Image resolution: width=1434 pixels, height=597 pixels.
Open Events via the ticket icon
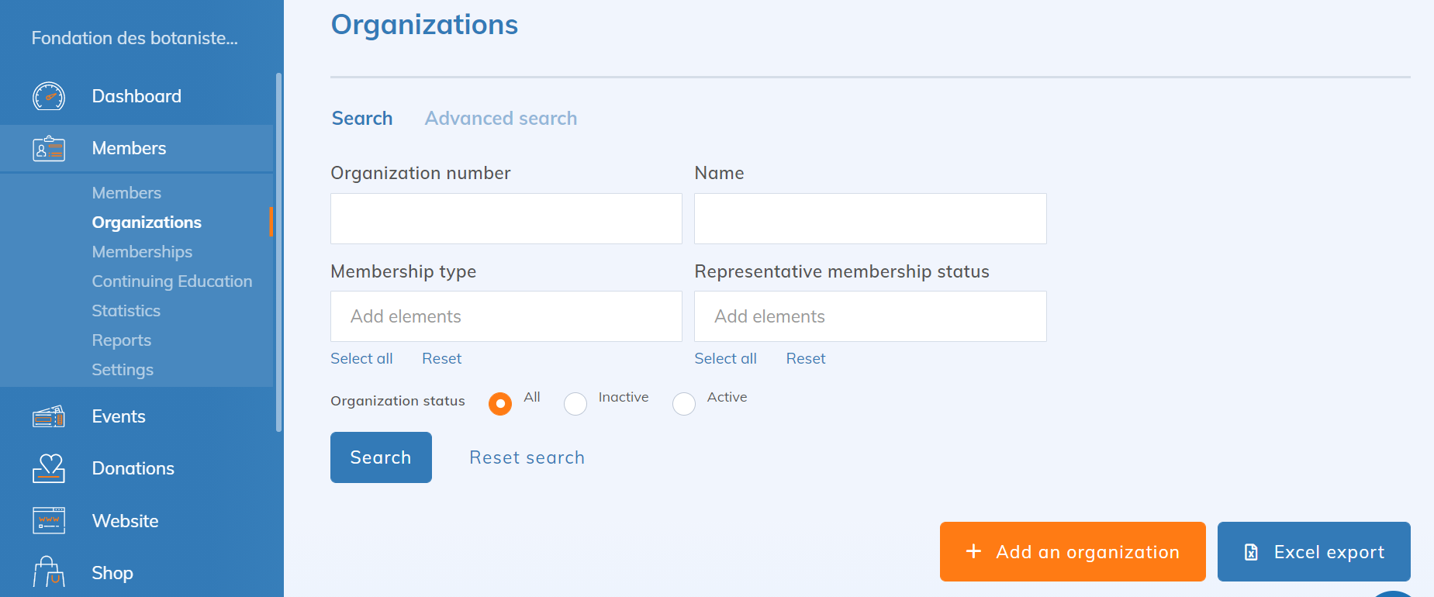click(x=49, y=417)
